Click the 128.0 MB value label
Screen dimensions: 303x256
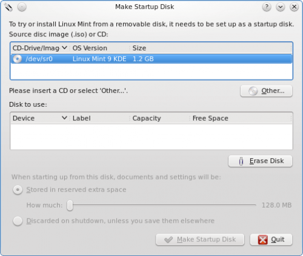coord(276,205)
